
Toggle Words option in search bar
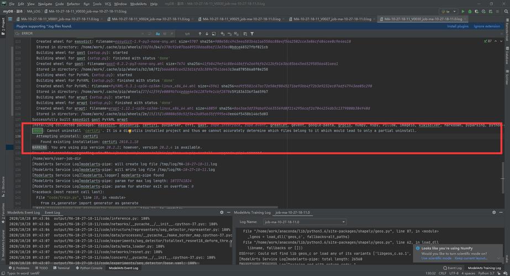pyautogui.click(x=165, y=34)
